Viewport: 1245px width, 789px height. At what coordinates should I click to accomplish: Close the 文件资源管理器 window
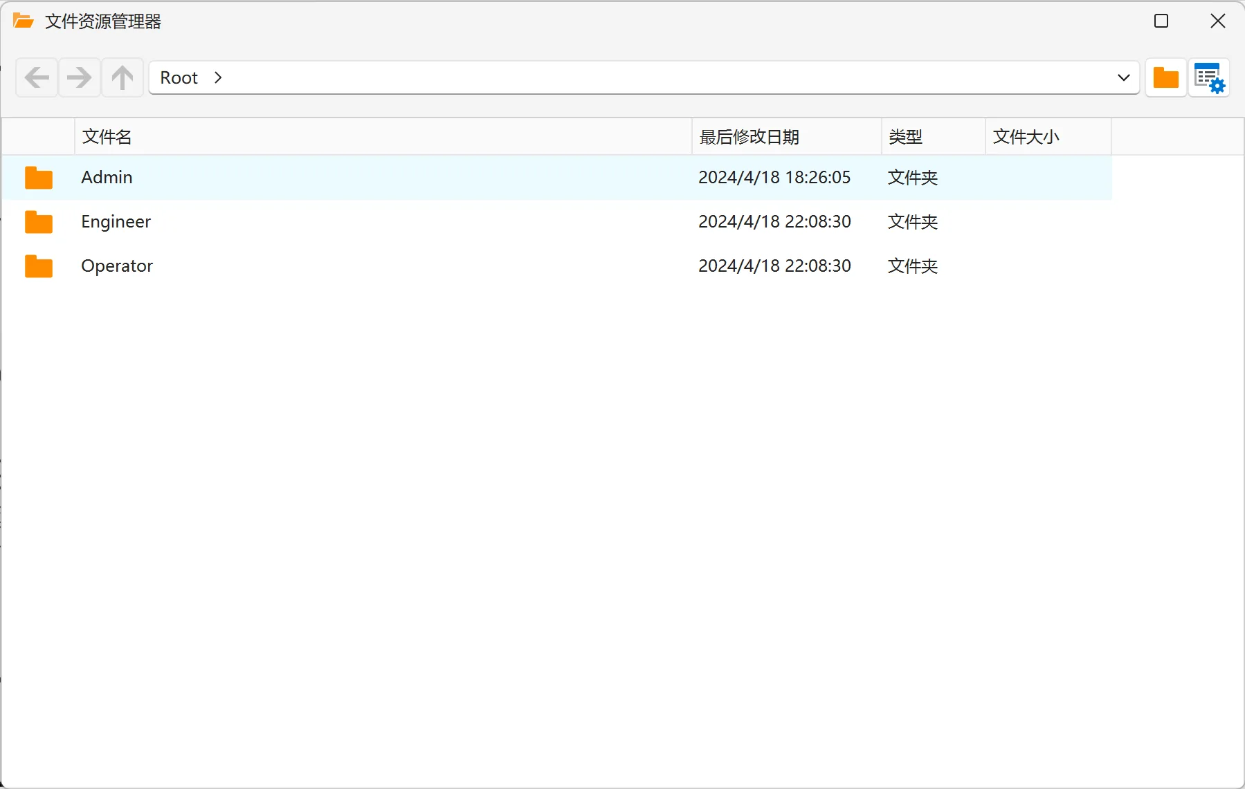tap(1218, 21)
